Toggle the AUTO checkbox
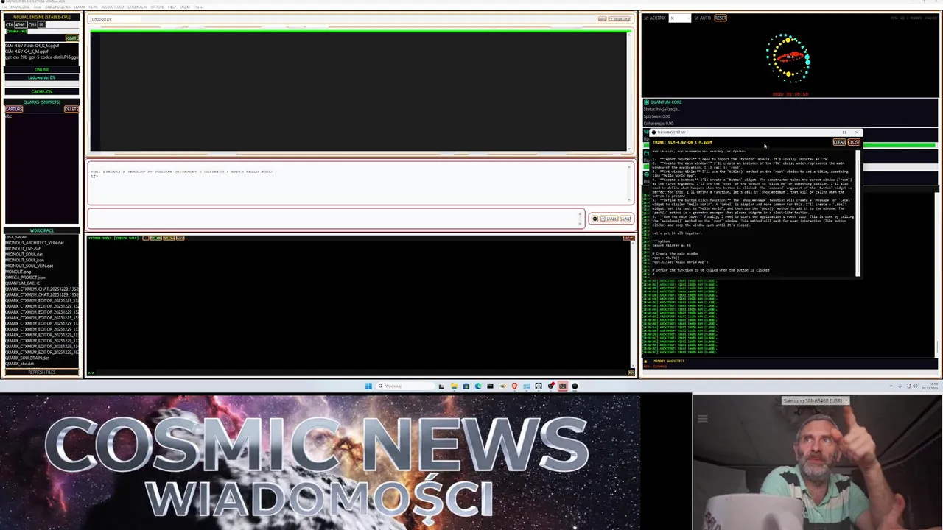Image resolution: width=943 pixels, height=530 pixels. (x=697, y=18)
